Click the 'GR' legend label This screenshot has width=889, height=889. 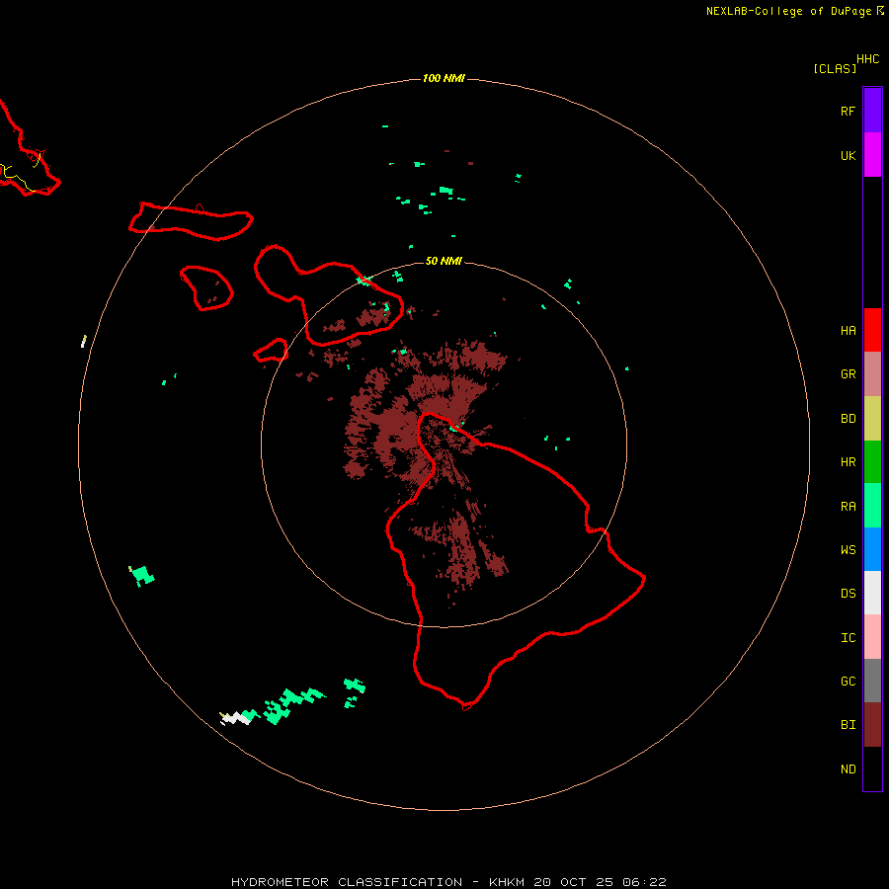848,374
